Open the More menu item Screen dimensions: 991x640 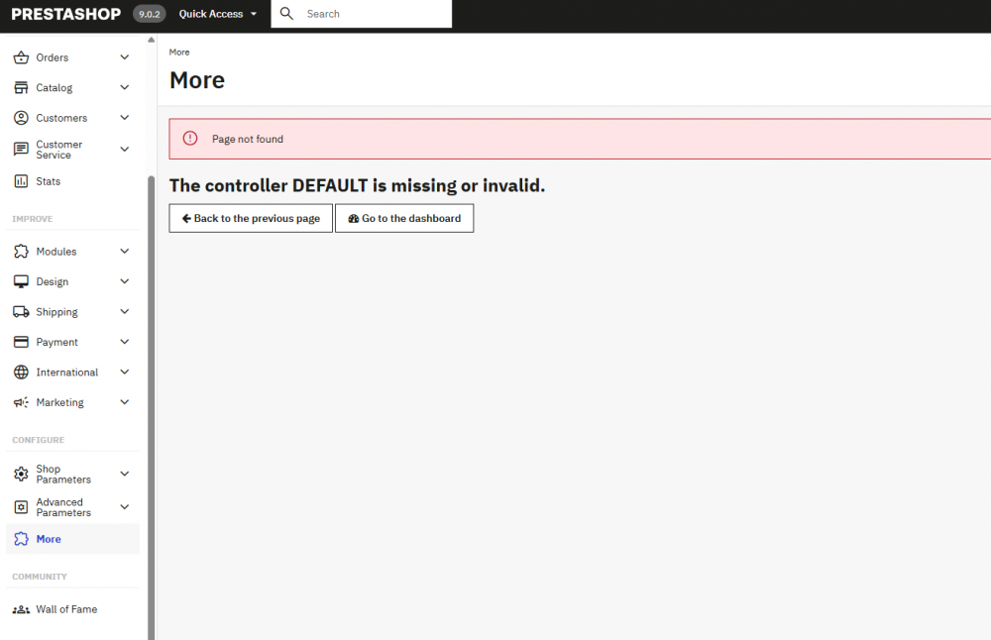point(47,538)
